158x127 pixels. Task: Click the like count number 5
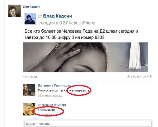151,77
